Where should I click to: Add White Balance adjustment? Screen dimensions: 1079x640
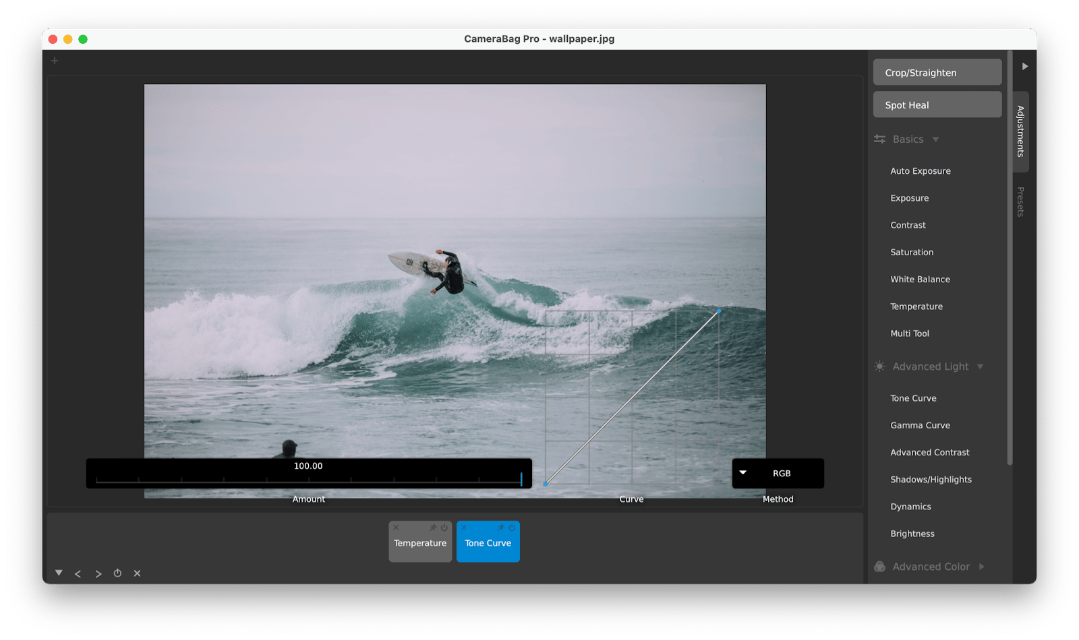[920, 279]
